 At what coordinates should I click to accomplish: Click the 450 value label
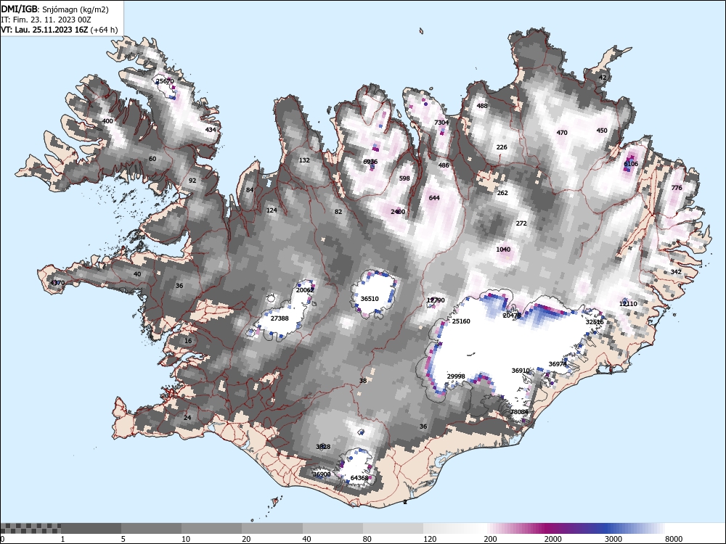[601, 131]
